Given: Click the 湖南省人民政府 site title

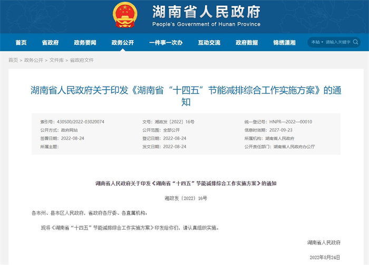Looking at the screenshot, I should click(x=207, y=12).
